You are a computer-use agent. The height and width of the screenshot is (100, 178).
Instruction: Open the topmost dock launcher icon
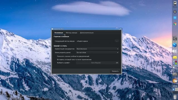175,3
